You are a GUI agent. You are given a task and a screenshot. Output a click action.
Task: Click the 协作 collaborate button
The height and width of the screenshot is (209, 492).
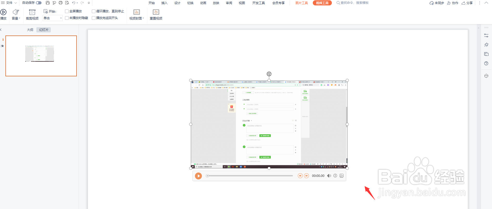[453, 3]
